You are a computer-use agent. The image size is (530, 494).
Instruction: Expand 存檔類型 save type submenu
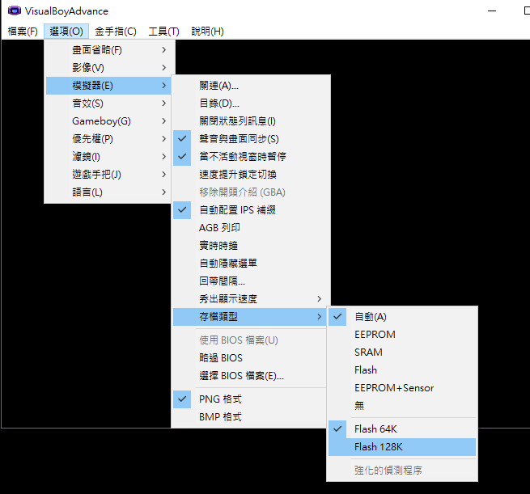pos(251,317)
